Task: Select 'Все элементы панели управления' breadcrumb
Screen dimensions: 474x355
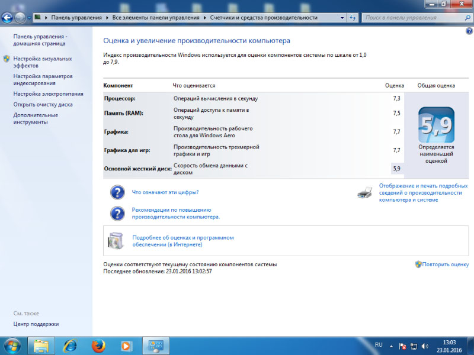Action: [156, 18]
